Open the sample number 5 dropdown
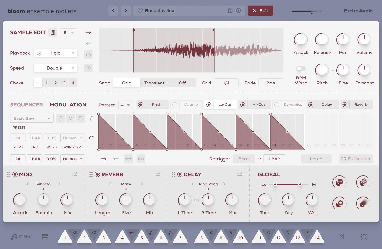This screenshot has width=382, height=249. (68, 32)
